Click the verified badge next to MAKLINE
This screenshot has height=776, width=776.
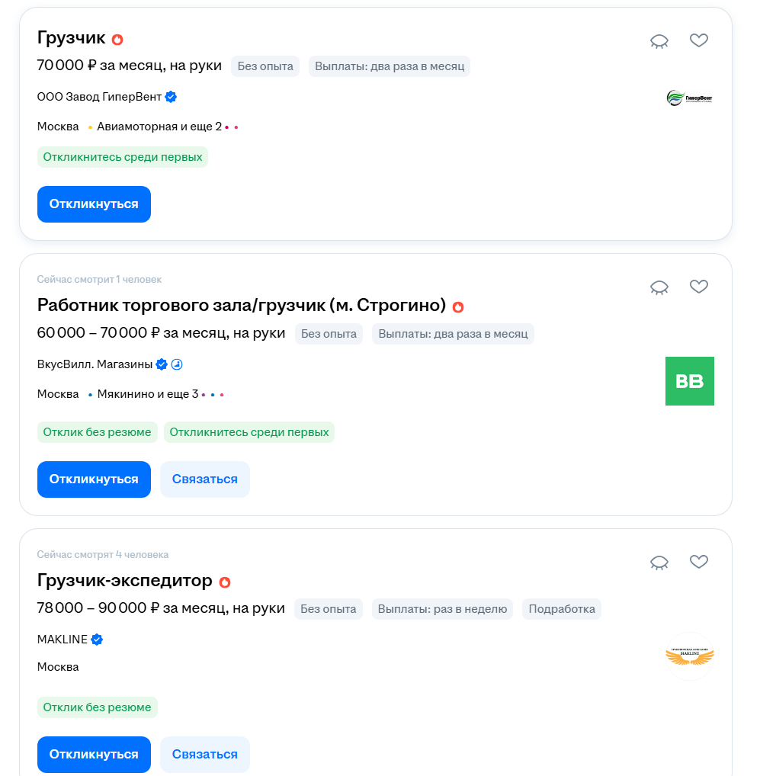point(97,640)
